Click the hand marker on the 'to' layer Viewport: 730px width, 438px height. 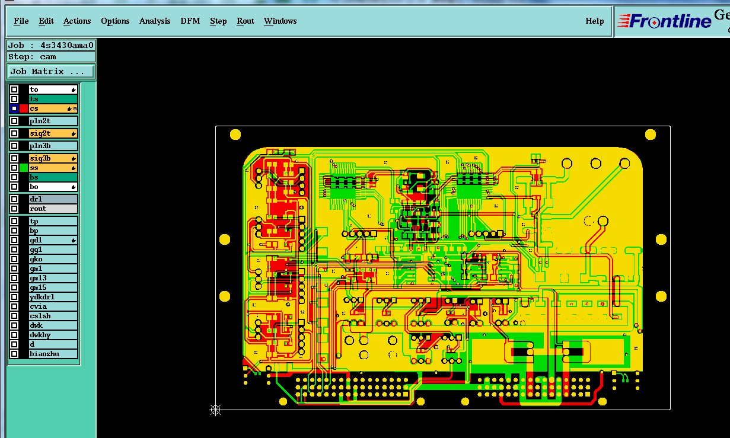74,90
